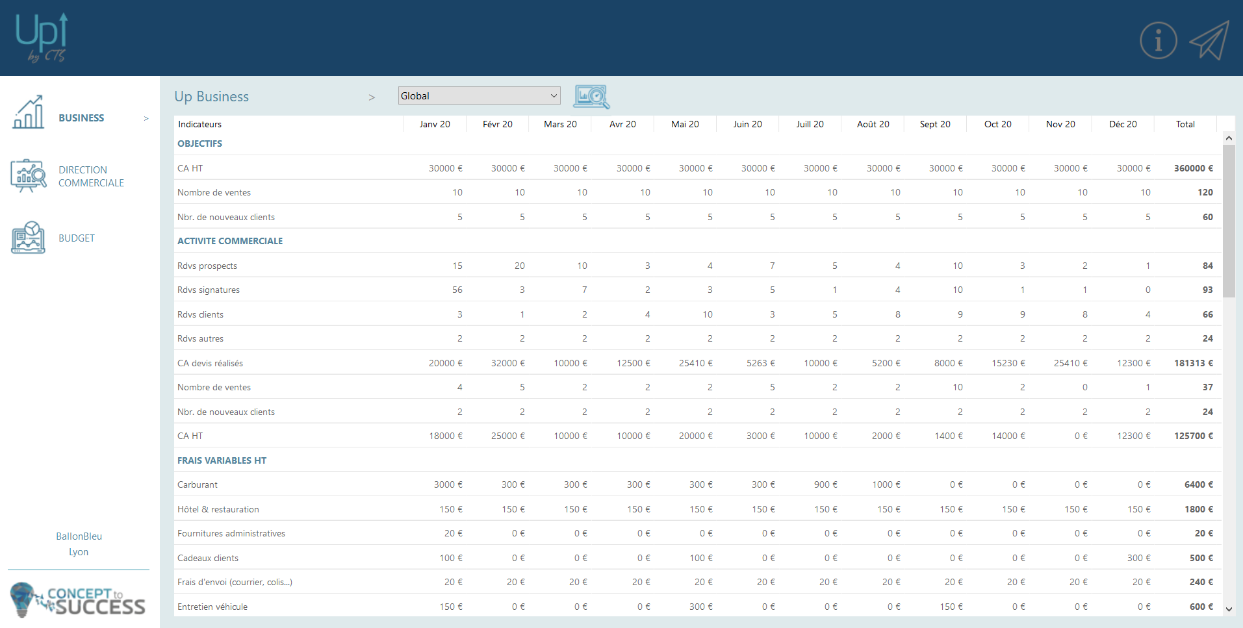Click the 181313 € total cell

1193,363
